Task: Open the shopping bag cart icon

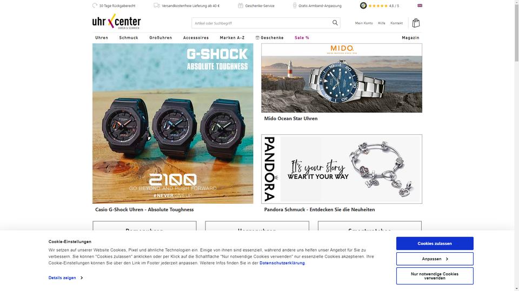Action: pyautogui.click(x=416, y=23)
